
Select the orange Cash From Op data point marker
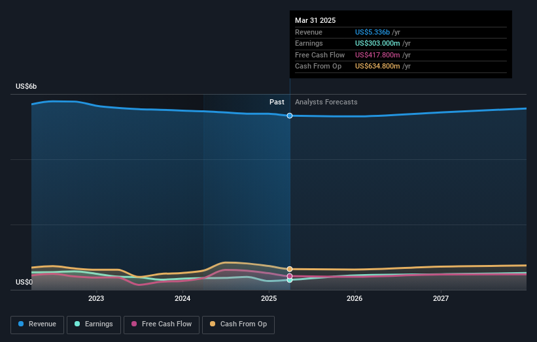tap(290, 269)
